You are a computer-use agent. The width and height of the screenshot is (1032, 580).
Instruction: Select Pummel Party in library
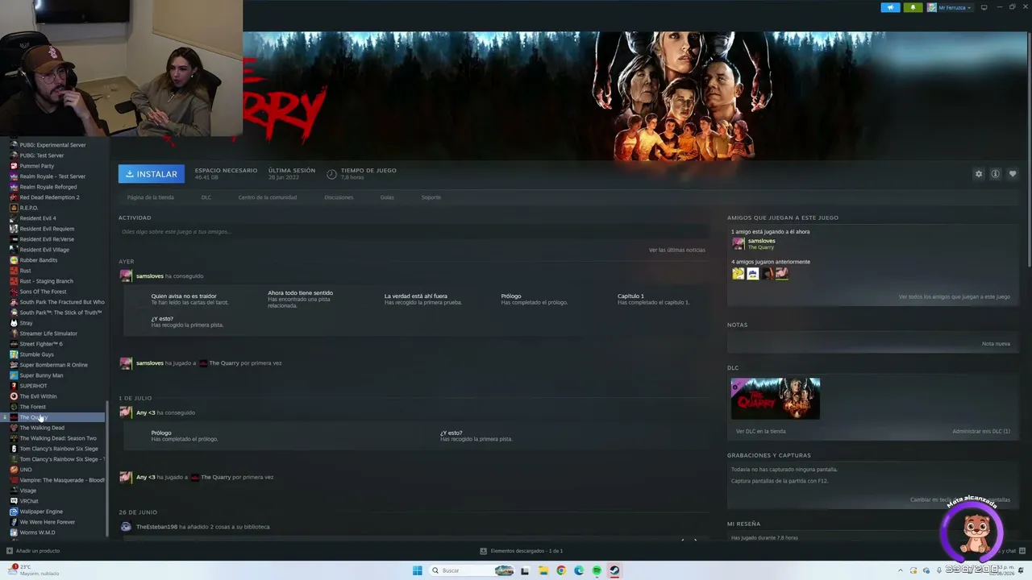click(37, 166)
